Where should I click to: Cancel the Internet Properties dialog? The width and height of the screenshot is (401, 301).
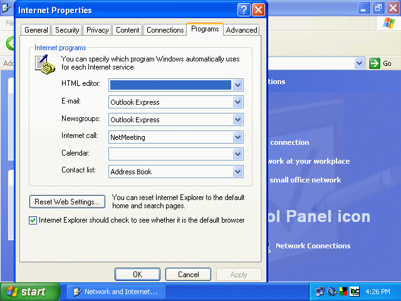coord(188,275)
